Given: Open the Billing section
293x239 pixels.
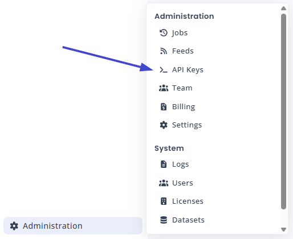Looking at the screenshot, I should tap(184, 106).
